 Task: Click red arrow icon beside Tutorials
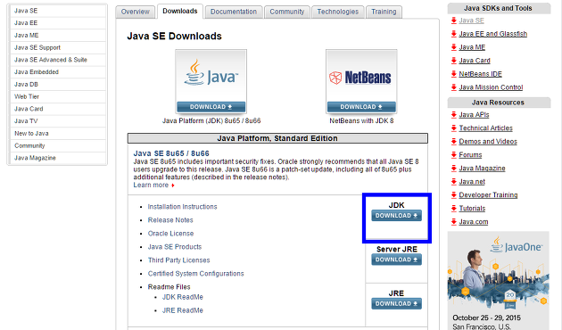click(x=454, y=208)
